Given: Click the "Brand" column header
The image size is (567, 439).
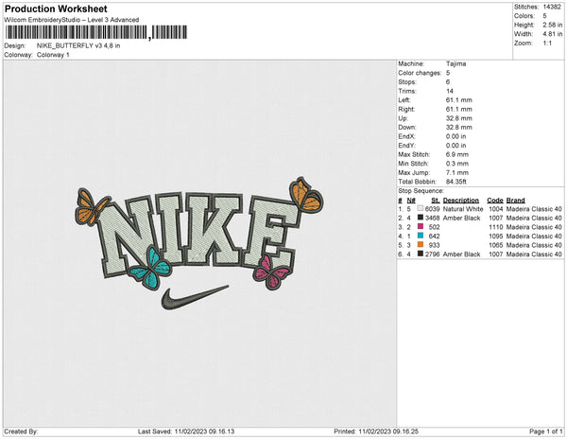Looking at the screenshot, I should [515, 201].
